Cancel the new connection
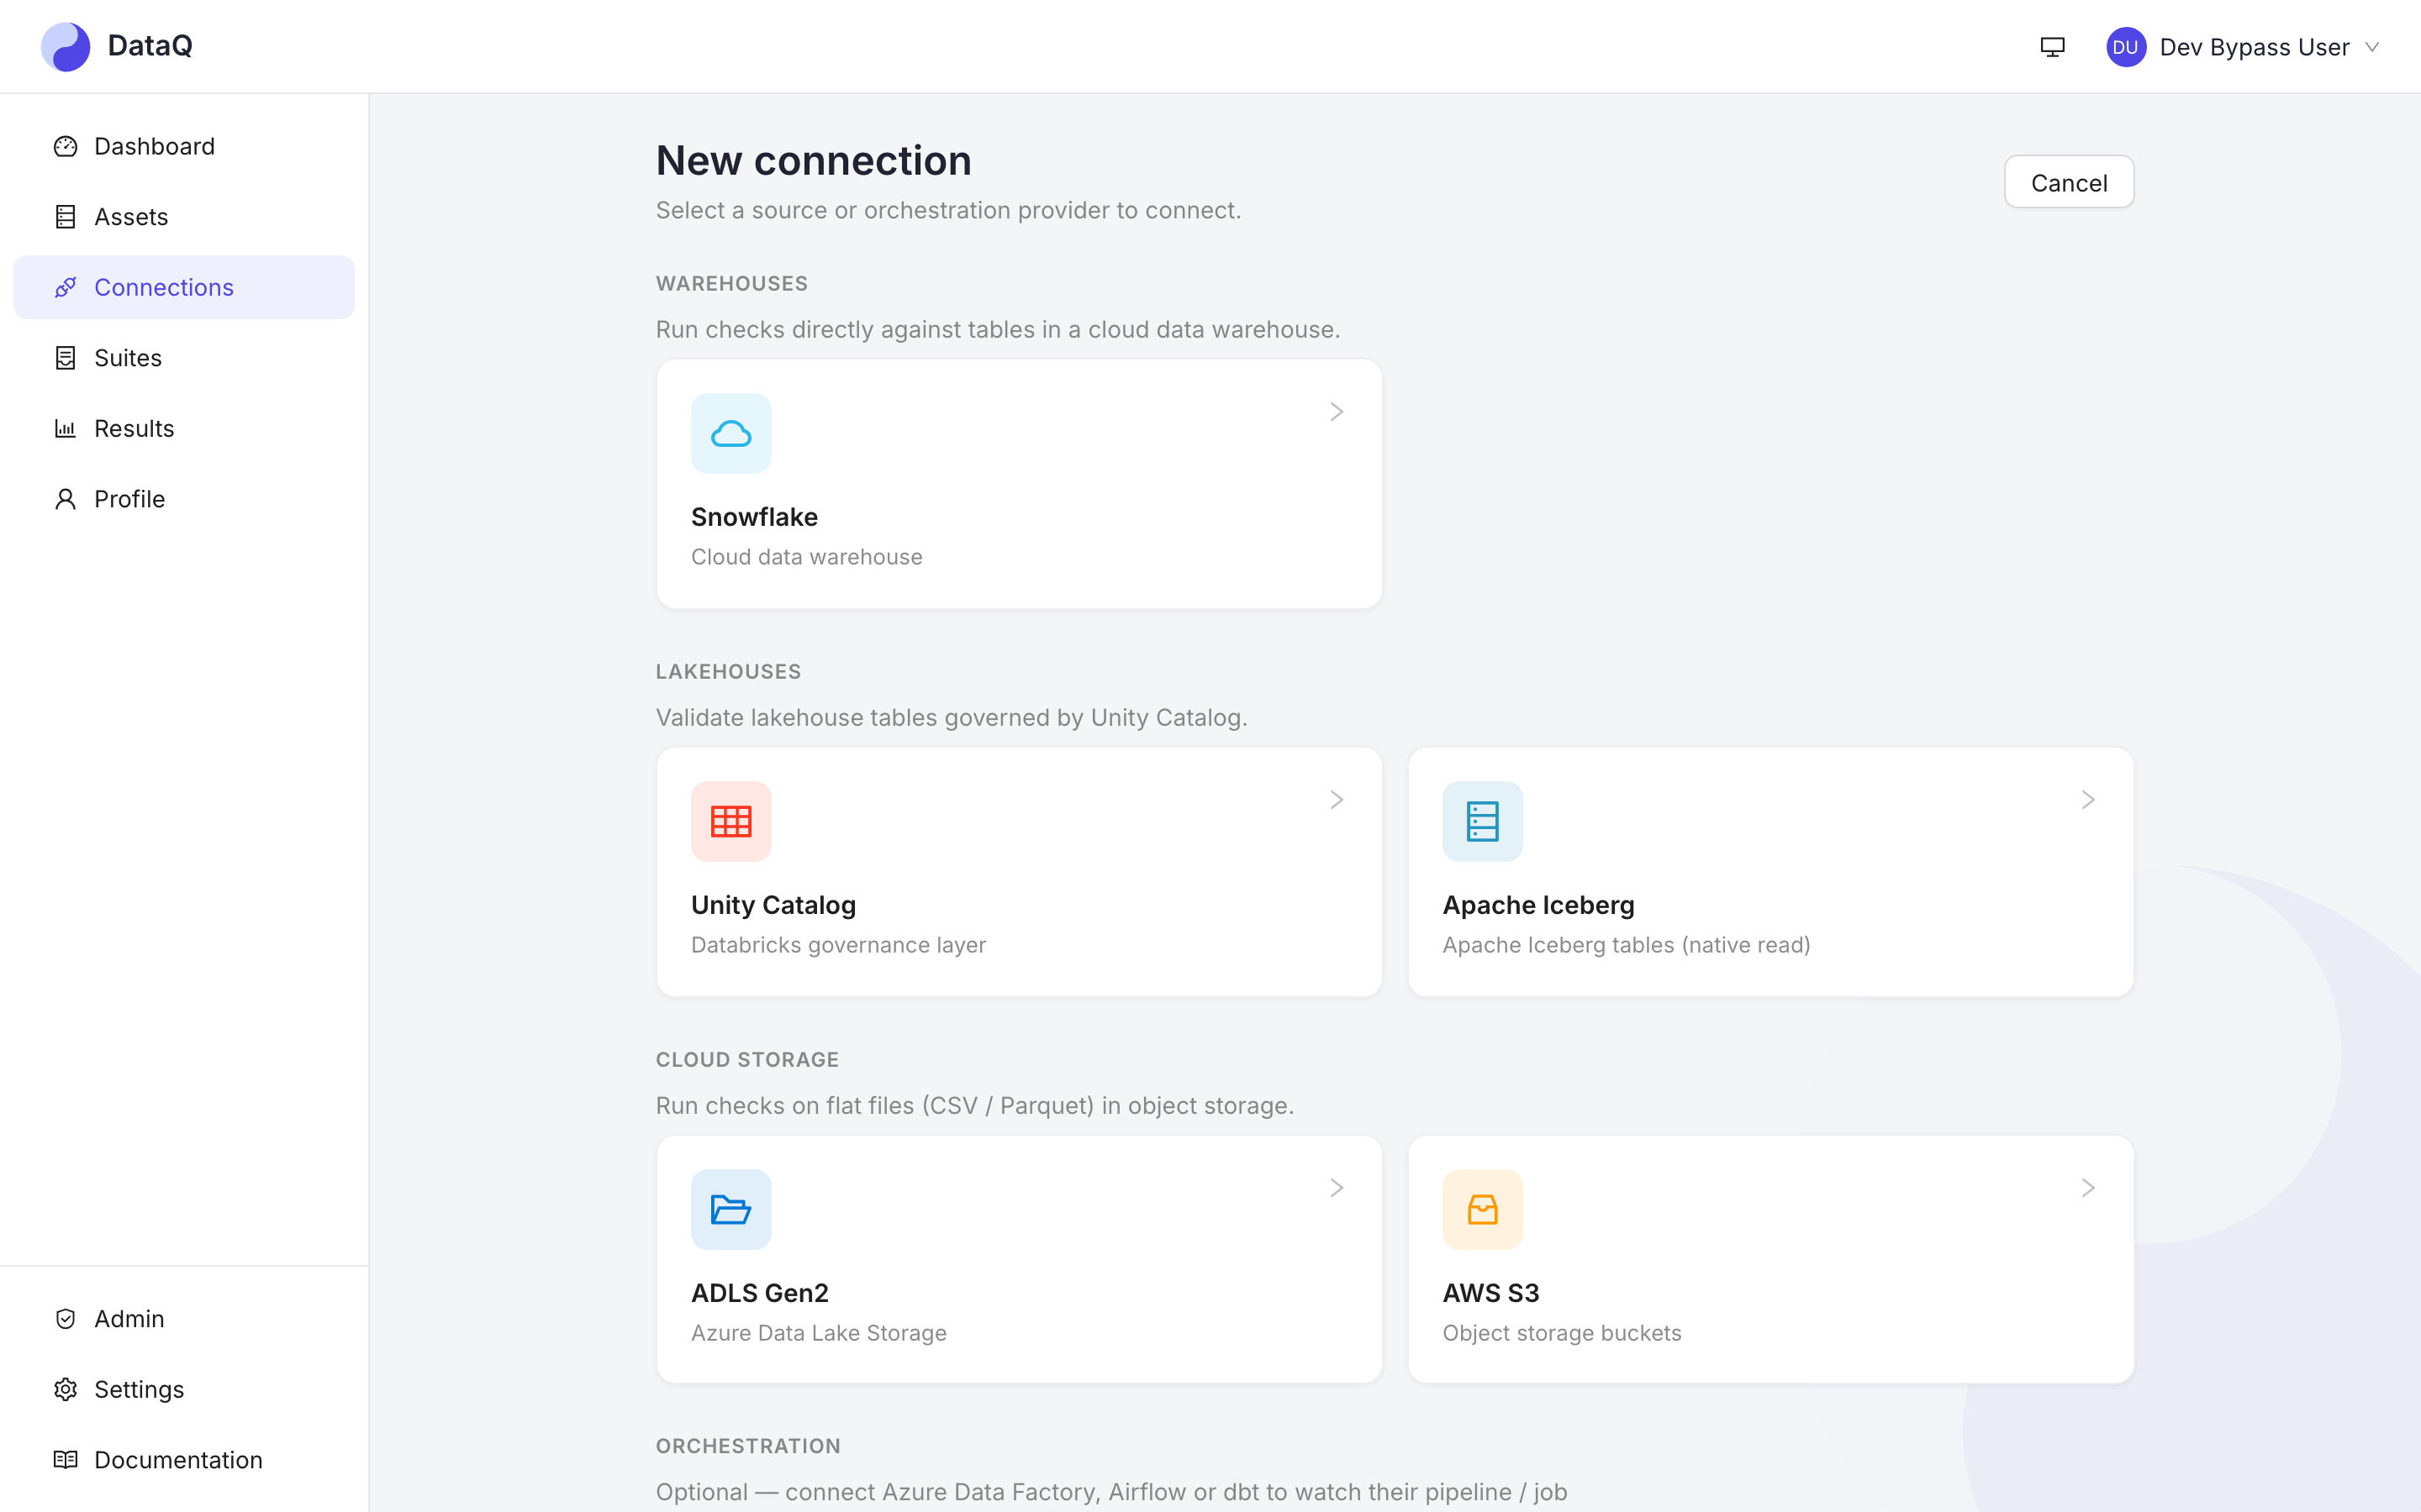The width and height of the screenshot is (2421, 1512). (x=2069, y=182)
